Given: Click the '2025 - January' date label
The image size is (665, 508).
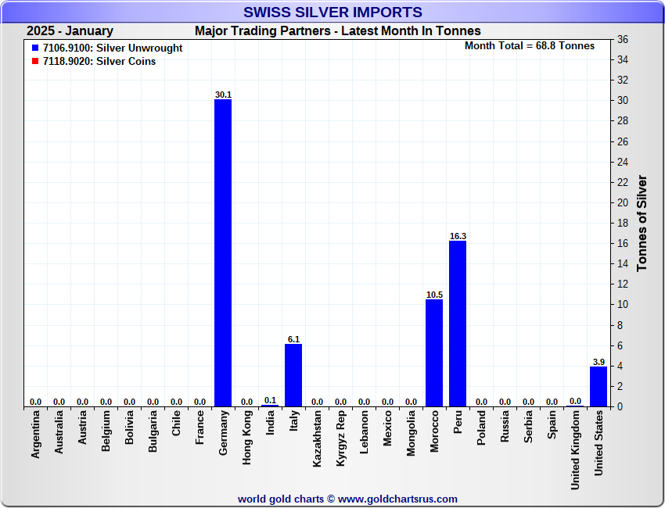Looking at the screenshot, I should [70, 31].
